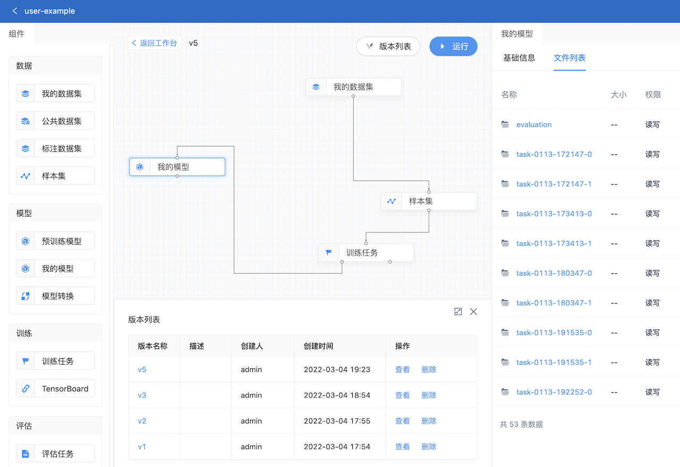Screen dimensions: 680x467
Task: Click the play icon in 运行 button
Action: click(x=443, y=47)
